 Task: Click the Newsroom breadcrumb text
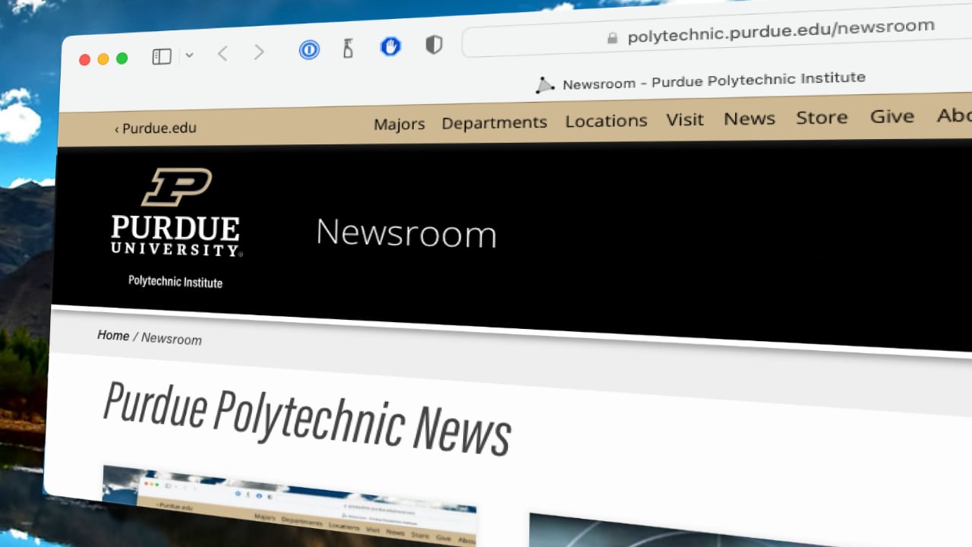[x=172, y=339]
